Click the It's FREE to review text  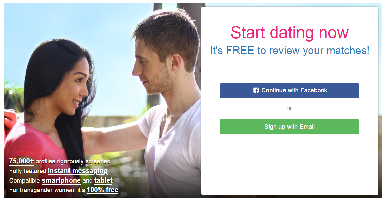coord(290,51)
